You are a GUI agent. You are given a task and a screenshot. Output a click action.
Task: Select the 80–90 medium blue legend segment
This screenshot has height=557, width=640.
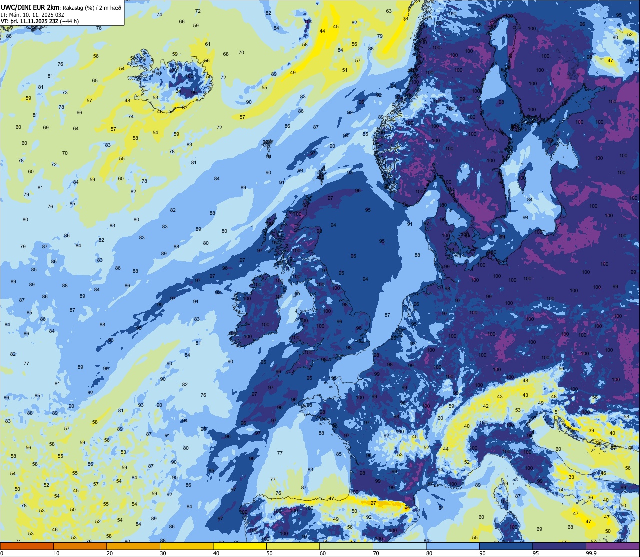coord(453,546)
